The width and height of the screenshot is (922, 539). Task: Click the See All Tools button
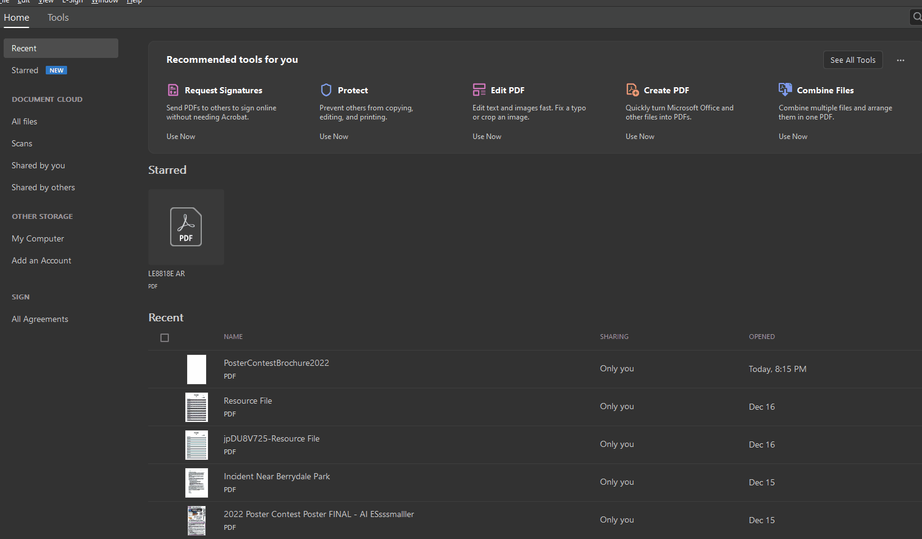tap(852, 59)
